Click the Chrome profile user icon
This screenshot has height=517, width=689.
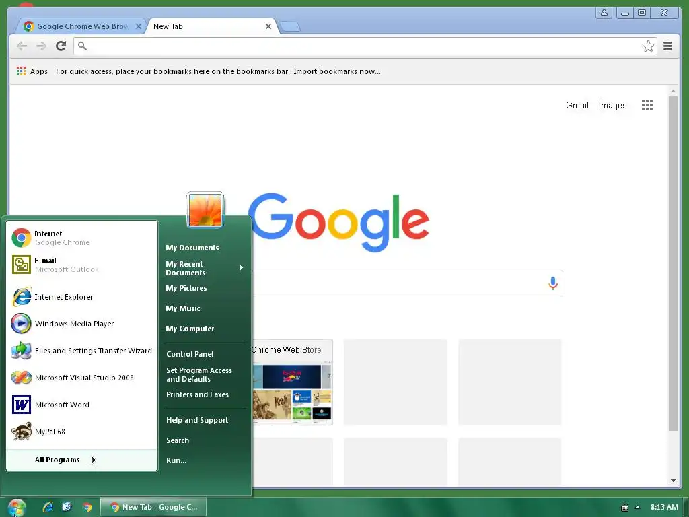tap(604, 13)
